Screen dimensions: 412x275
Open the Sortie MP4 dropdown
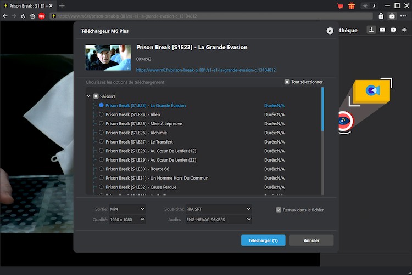[127, 209]
